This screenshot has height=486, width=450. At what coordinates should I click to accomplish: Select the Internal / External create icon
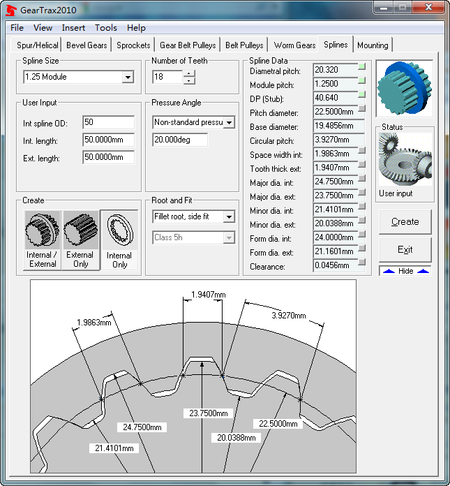tap(43, 240)
